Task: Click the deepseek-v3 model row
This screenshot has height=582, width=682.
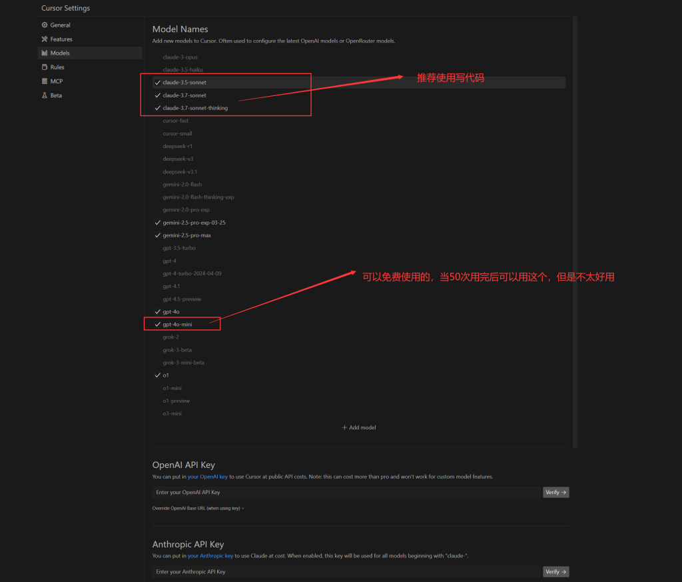Action: coord(359,159)
